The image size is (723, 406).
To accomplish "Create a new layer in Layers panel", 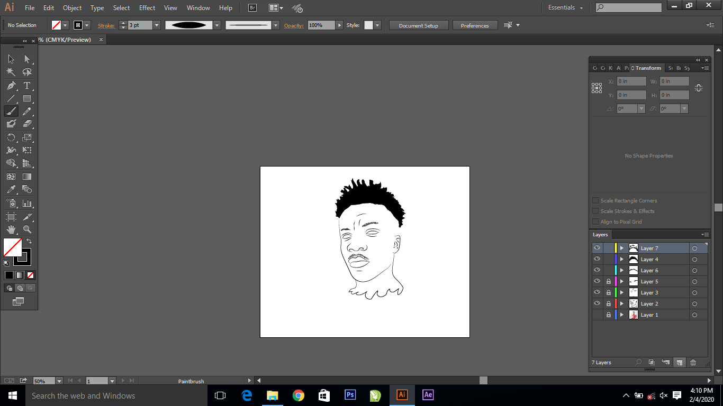I will (679, 363).
